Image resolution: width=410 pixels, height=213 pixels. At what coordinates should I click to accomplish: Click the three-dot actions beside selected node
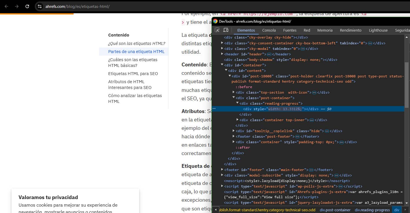pyautogui.click(x=214, y=109)
